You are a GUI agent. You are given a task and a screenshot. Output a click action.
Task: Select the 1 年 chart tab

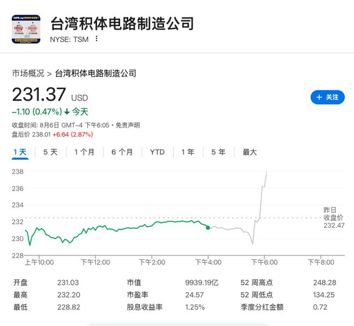(x=188, y=152)
